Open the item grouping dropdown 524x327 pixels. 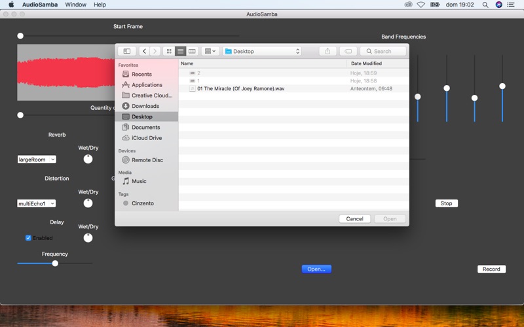(x=210, y=51)
